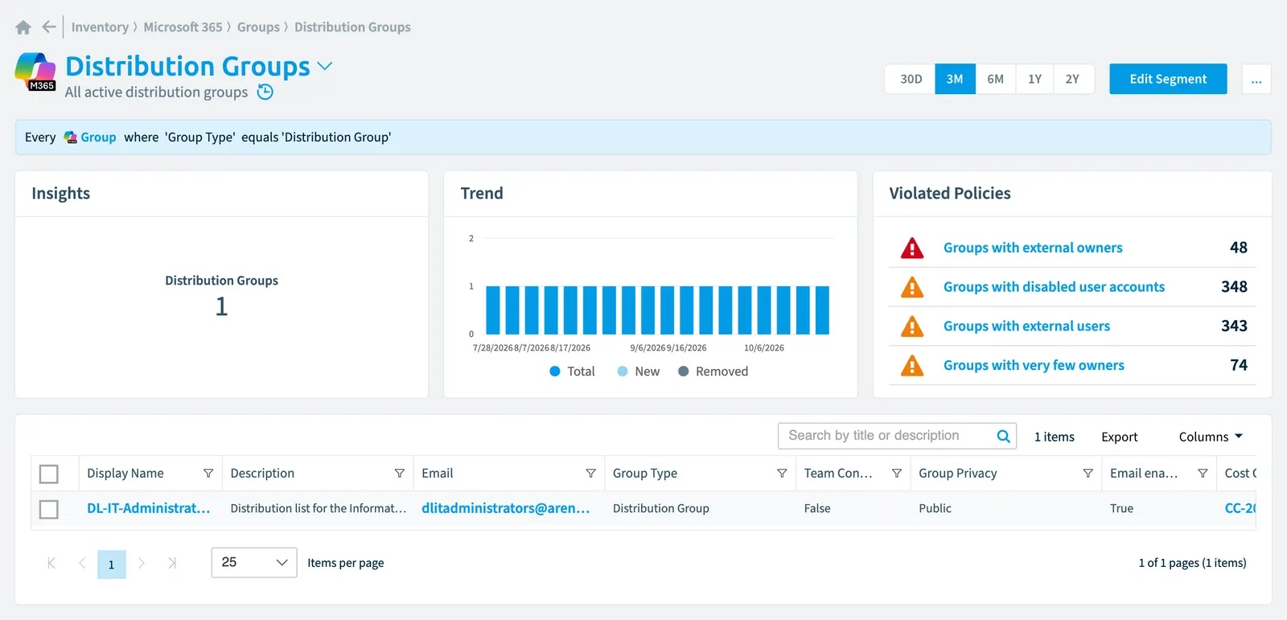Image resolution: width=1287 pixels, height=620 pixels.
Task: Open the Columns dropdown
Action: coord(1211,437)
